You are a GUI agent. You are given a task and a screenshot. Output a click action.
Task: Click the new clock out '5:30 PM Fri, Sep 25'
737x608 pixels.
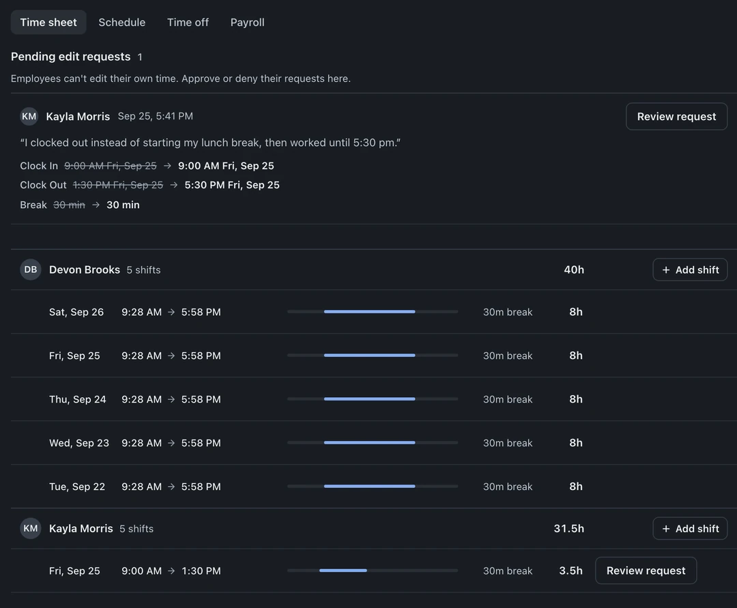pos(232,185)
